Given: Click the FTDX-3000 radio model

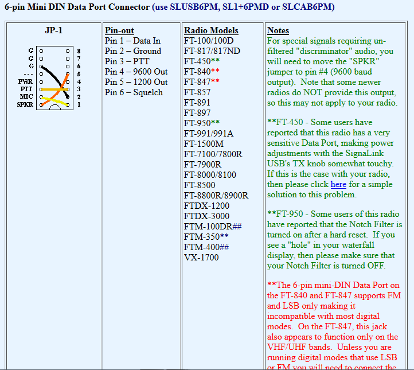Looking at the screenshot, I should tap(206, 216).
